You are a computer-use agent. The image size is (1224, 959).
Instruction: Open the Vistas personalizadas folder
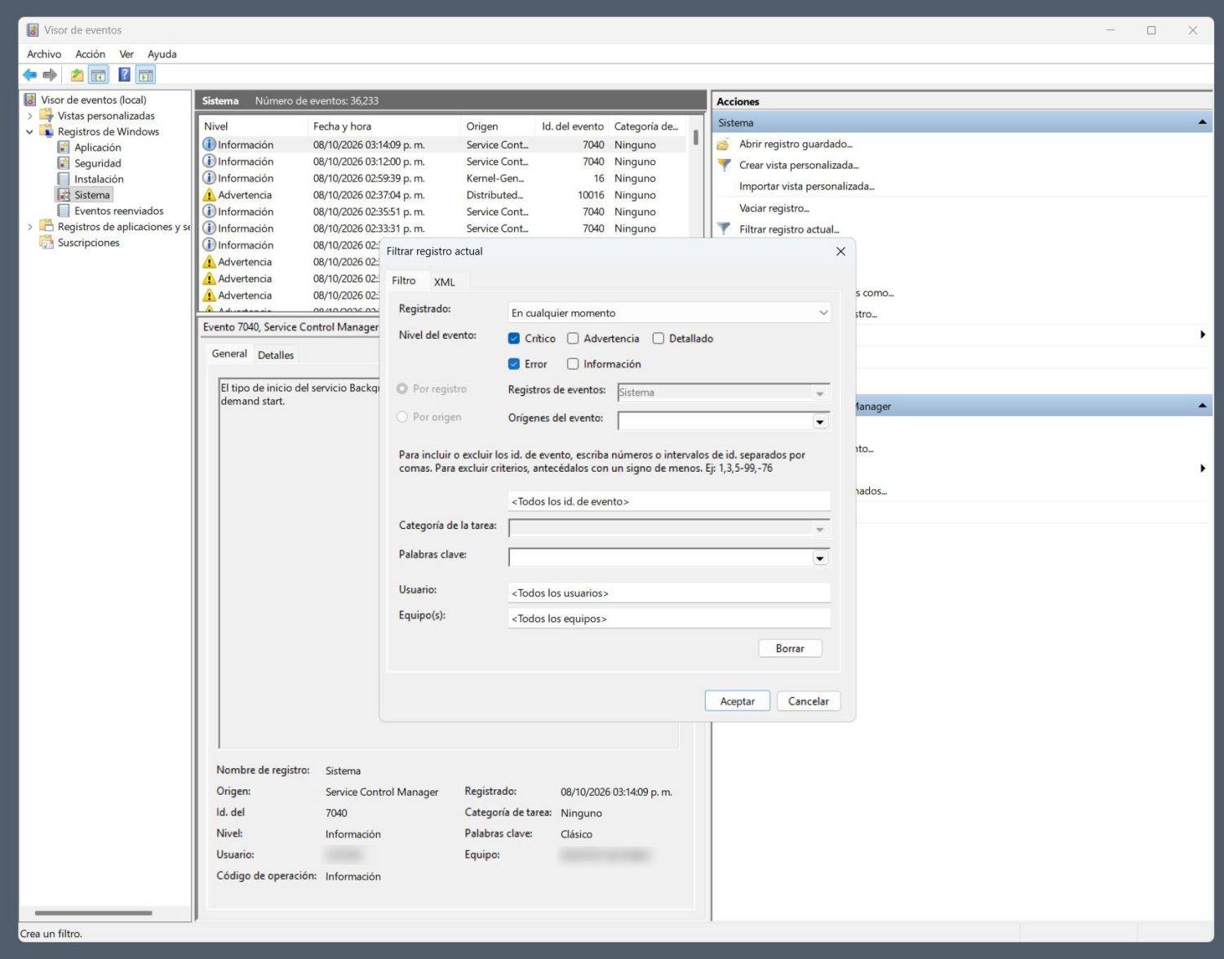[106, 116]
